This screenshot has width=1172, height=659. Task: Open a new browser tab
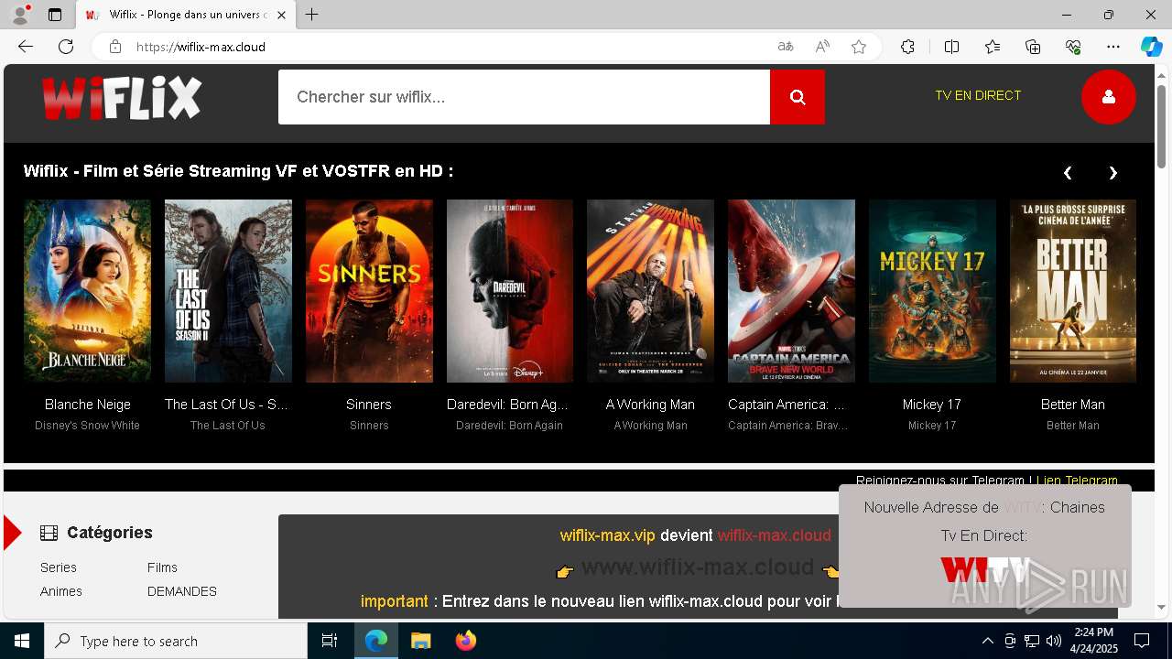pos(311,15)
